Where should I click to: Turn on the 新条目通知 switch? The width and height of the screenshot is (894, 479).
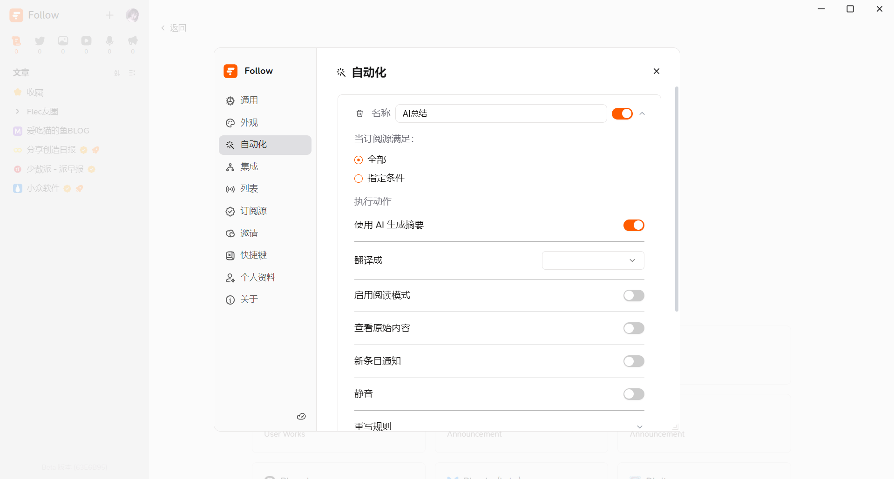coord(633,361)
